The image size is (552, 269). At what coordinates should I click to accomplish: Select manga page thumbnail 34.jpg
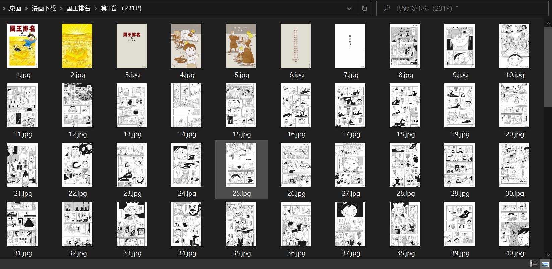[187, 224]
